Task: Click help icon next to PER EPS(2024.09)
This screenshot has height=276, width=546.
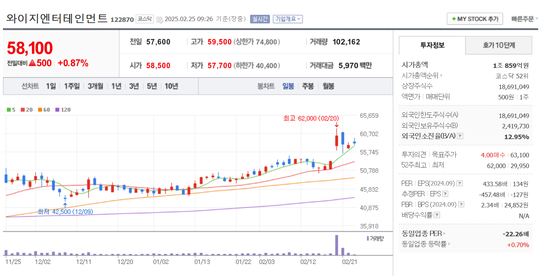Action: click(460, 183)
